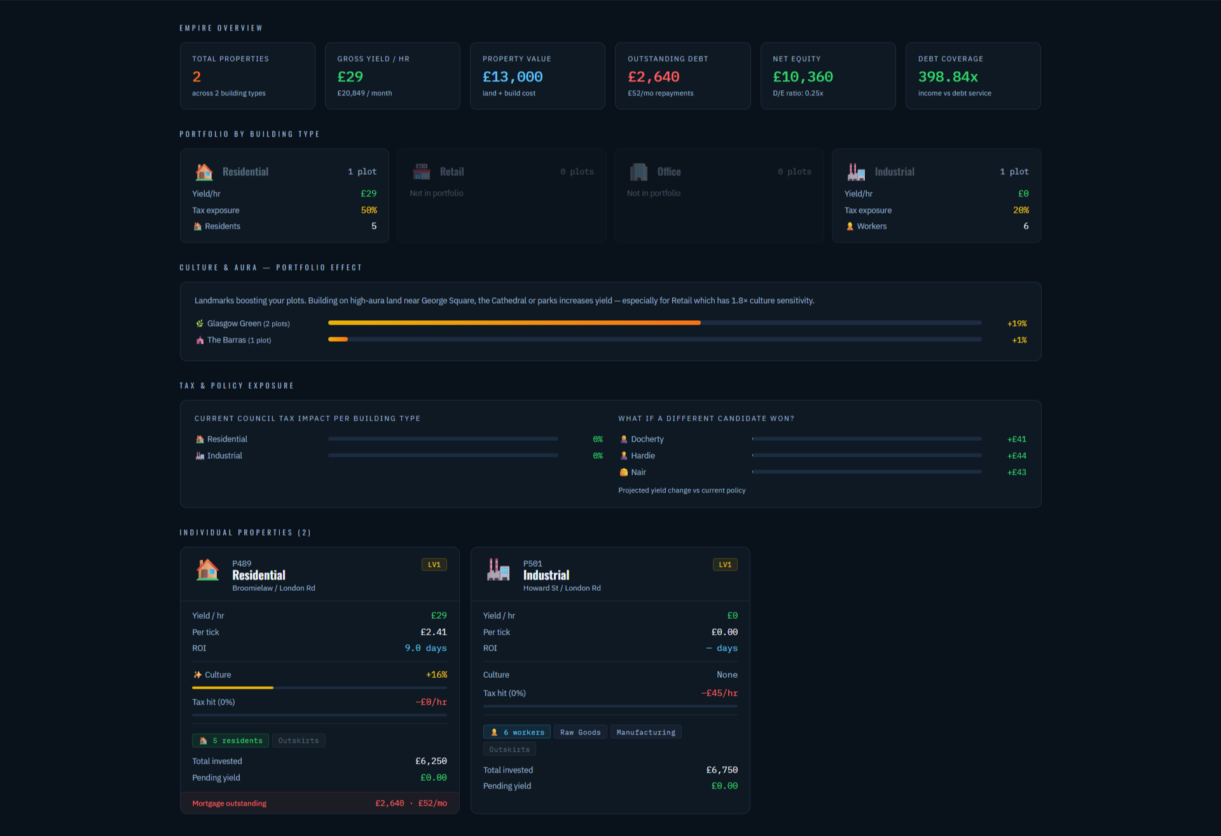Click the -£45/hr tax hit value
Image resolution: width=1221 pixels, height=836 pixels.
click(719, 693)
